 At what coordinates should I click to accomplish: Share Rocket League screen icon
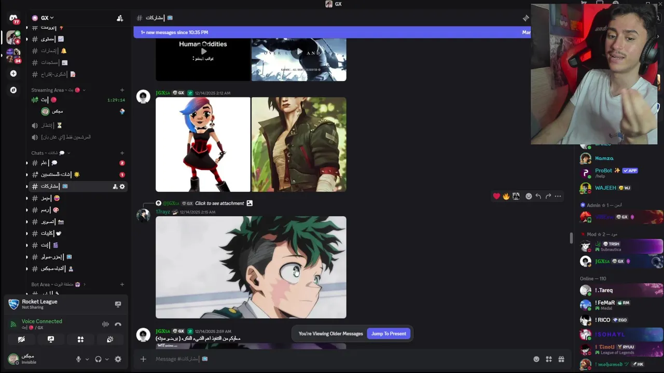[118, 304]
